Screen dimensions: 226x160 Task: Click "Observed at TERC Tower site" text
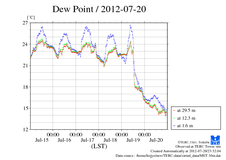pyautogui.click(x=198, y=147)
